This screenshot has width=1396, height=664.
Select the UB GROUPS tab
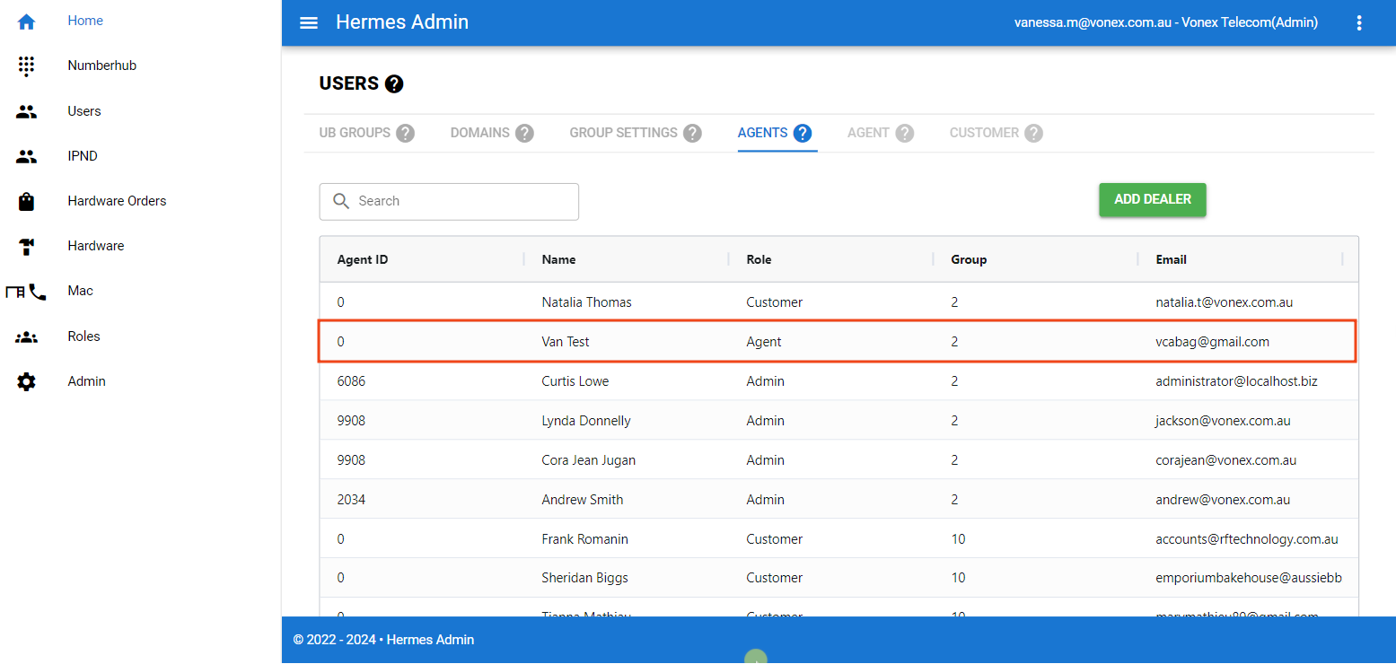point(355,133)
